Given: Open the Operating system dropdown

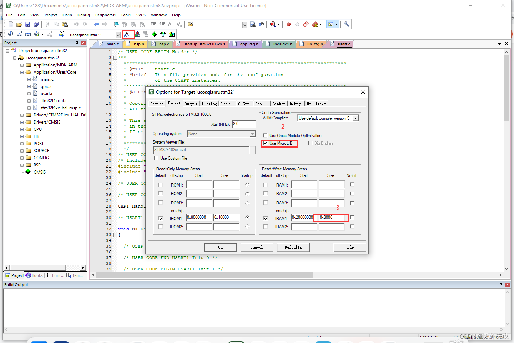Looking at the screenshot, I should point(252,134).
